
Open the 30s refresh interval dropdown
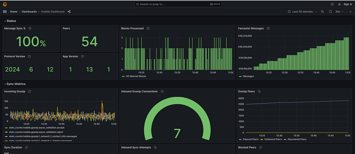tap(339, 12)
